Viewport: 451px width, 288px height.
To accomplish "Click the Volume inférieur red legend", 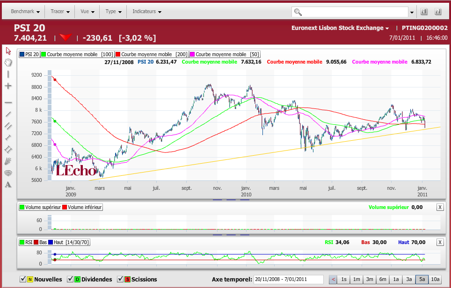I will click(82, 207).
